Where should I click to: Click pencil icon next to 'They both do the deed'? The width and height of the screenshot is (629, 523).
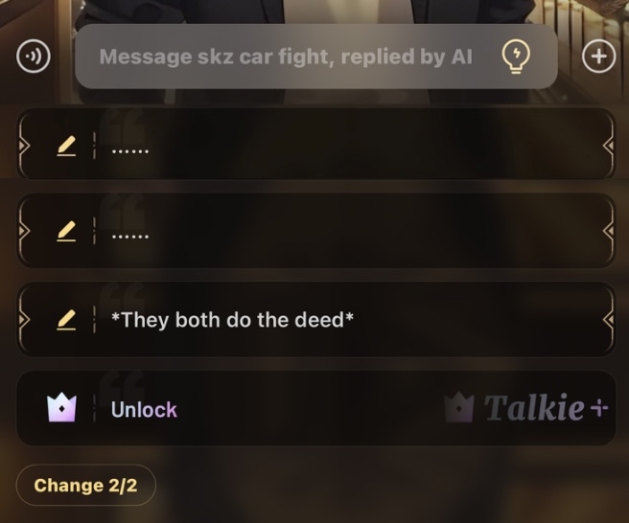tap(66, 320)
